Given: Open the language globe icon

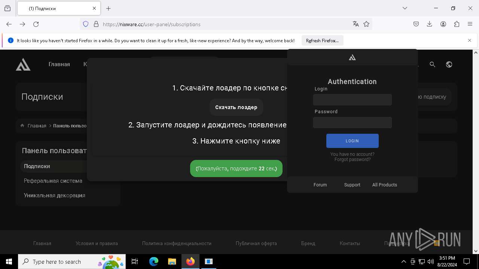Looking at the screenshot, I should pos(449,64).
